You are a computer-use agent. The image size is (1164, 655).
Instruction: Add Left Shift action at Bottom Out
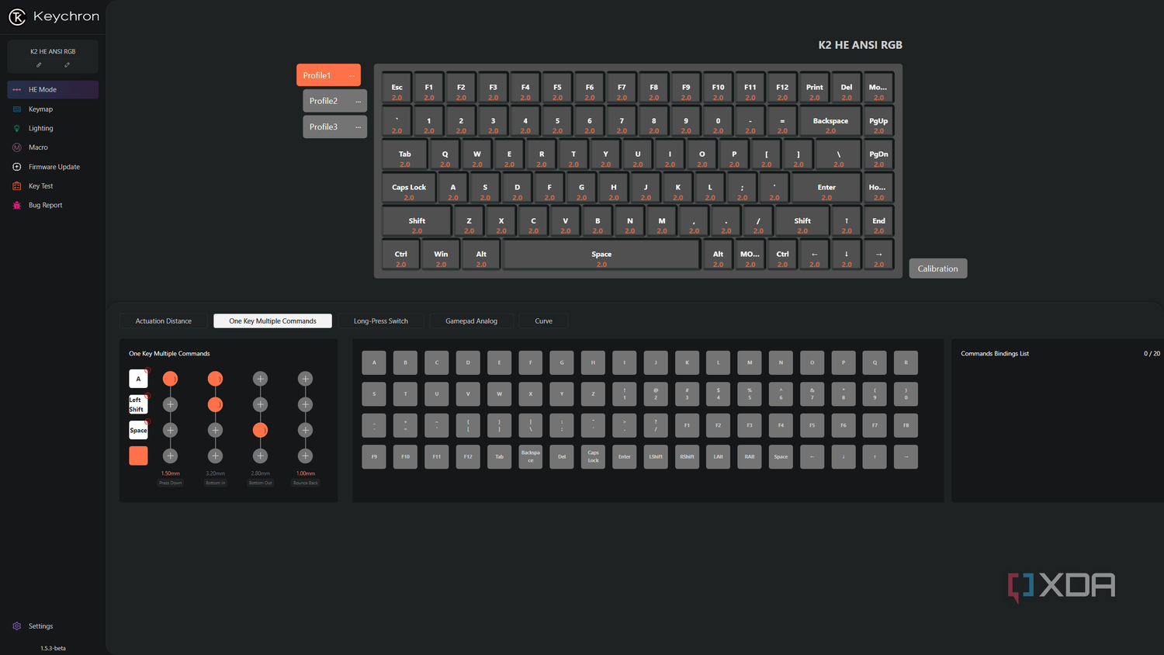tap(261, 404)
